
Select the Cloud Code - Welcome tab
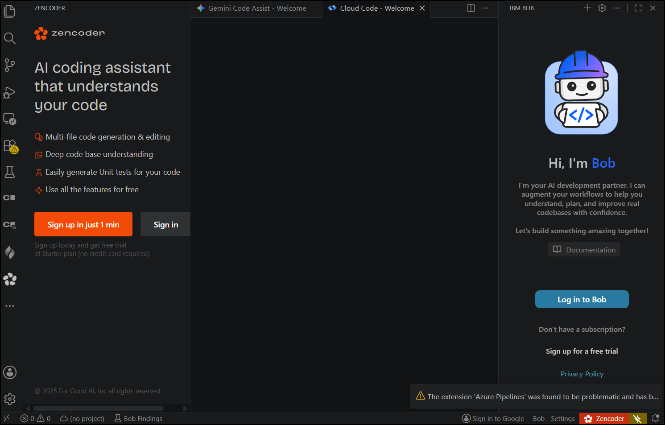click(376, 8)
